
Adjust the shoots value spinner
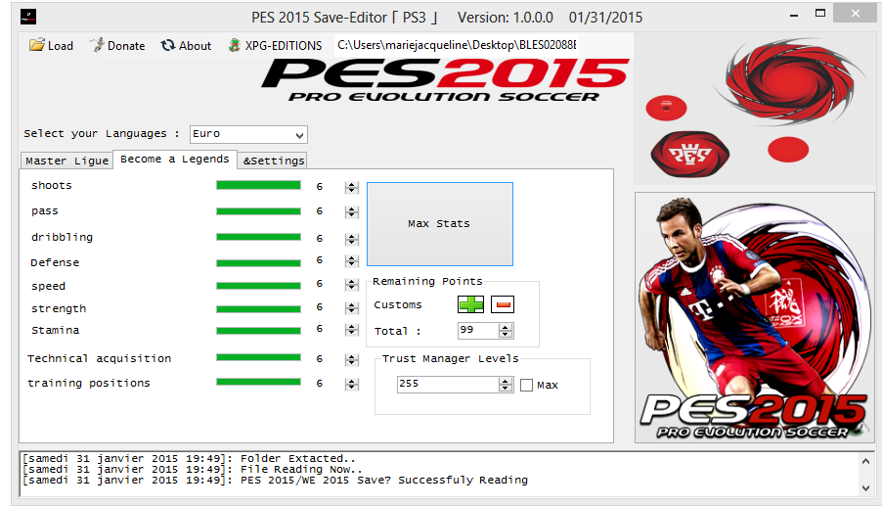[x=351, y=186]
